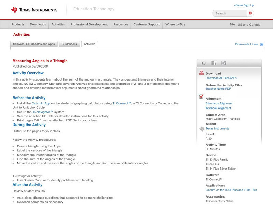Click the Cabri Jr. App link
273x204 pixels.
click(41, 103)
